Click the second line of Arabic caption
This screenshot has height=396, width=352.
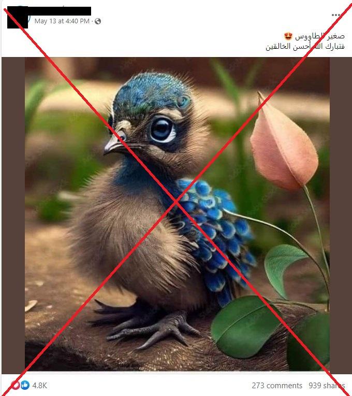pos(305,47)
